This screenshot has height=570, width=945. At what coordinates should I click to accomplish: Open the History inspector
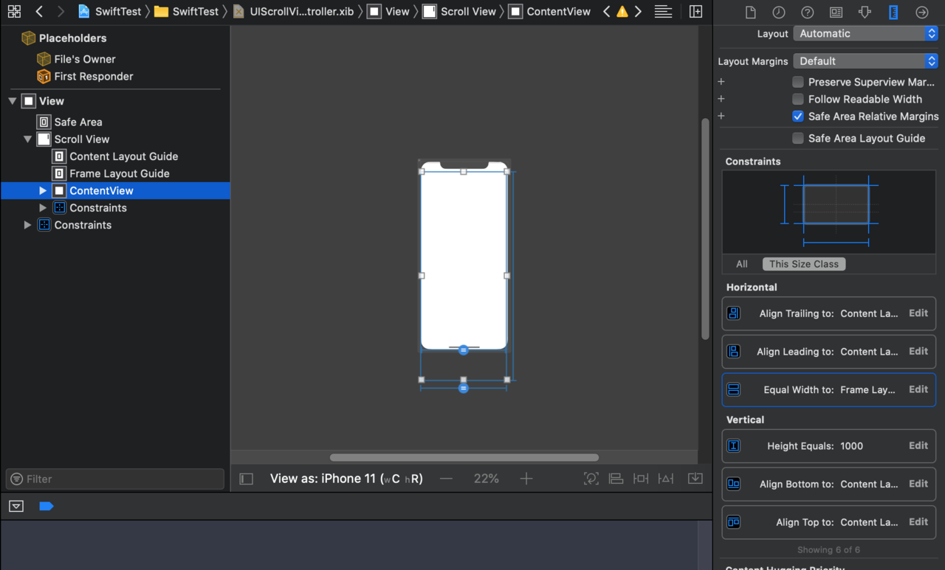[x=777, y=12]
